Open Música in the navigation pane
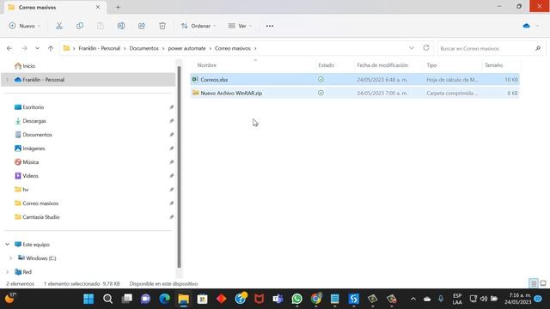The image size is (550, 309). [x=27, y=162]
